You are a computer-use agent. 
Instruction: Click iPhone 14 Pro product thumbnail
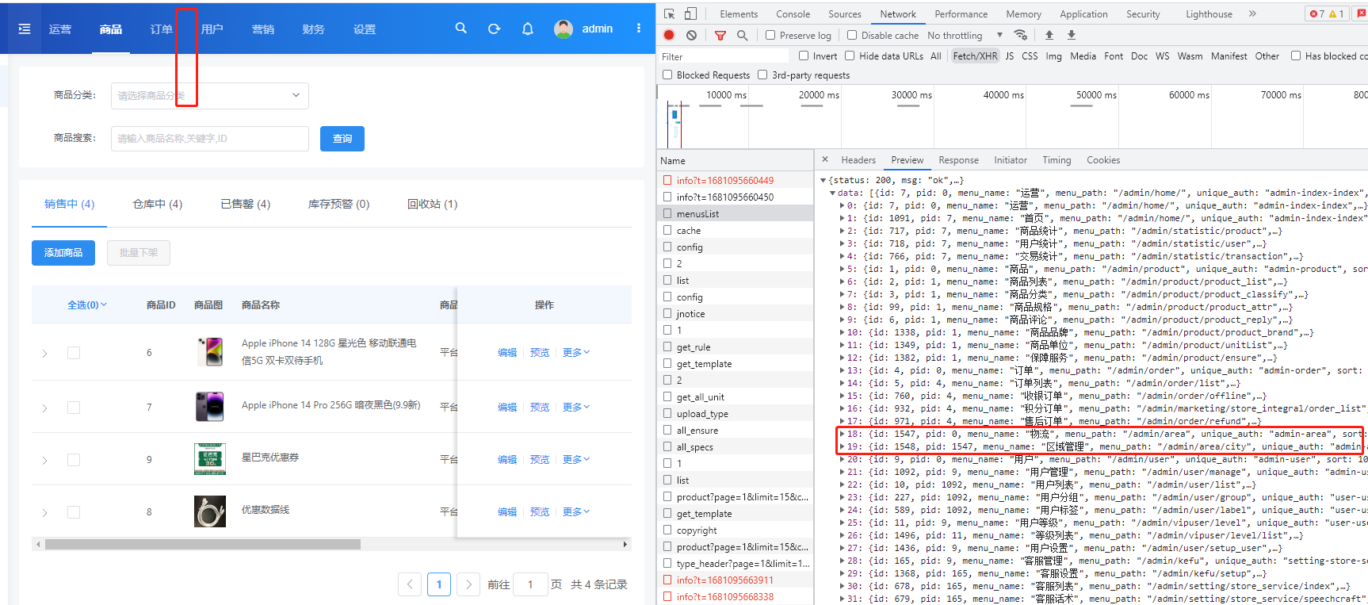click(210, 406)
